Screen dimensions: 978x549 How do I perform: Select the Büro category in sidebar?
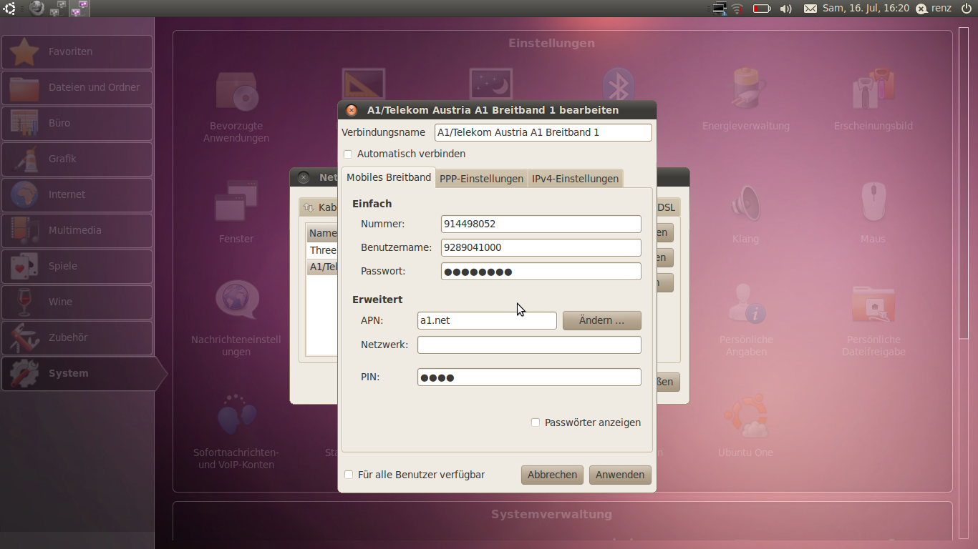pos(77,124)
